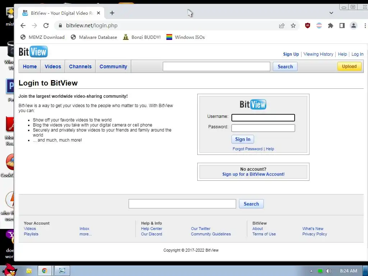Image resolution: width=368 pixels, height=276 pixels.
Task: Open the footer Videos link
Action: point(30,229)
